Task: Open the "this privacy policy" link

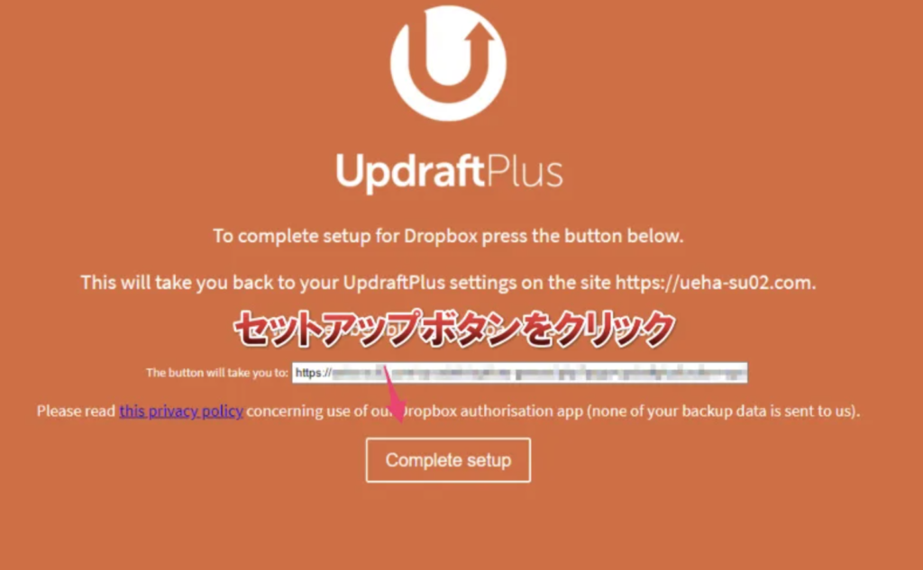Action: pos(181,411)
